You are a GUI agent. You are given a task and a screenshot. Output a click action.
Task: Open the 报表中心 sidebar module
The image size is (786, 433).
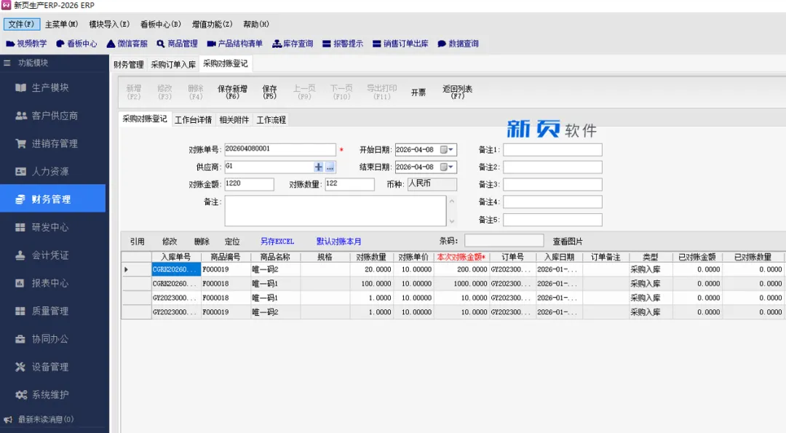pyautogui.click(x=52, y=283)
